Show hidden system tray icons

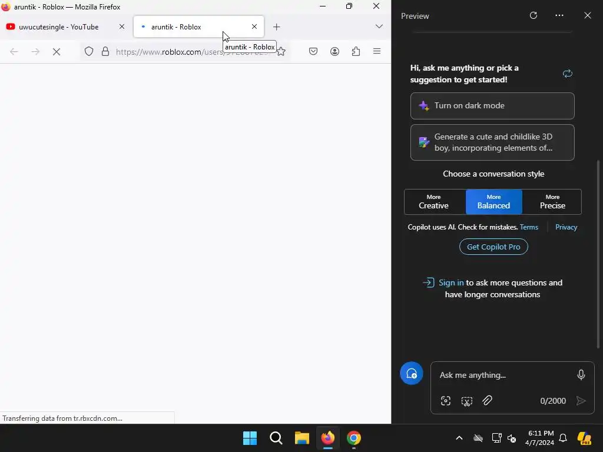[459, 438]
